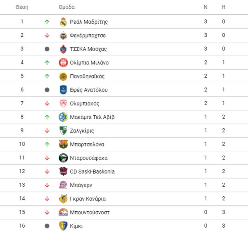
Task: Select the CSKA Moscow shield logo
Action: (63, 49)
